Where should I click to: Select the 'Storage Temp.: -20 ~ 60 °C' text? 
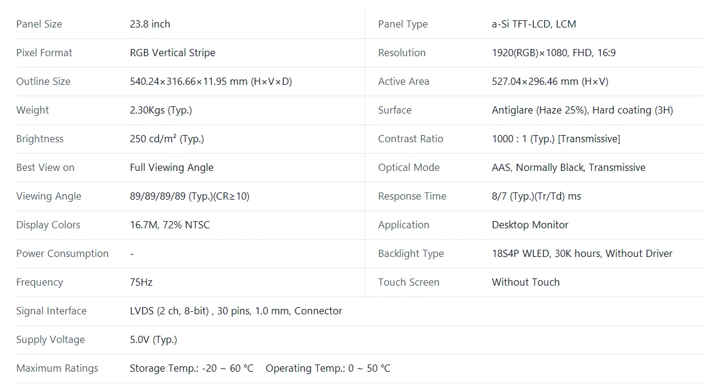tap(191, 368)
